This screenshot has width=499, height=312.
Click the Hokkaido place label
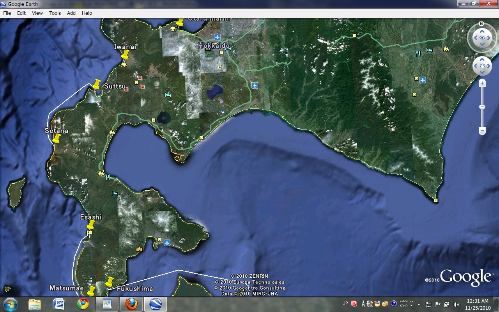tap(214, 46)
